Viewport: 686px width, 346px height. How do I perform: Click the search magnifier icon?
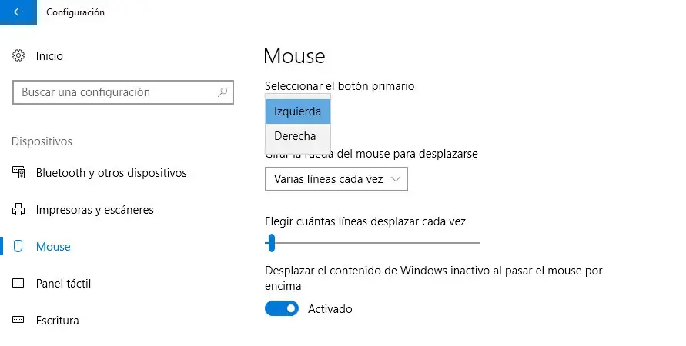[x=223, y=92]
